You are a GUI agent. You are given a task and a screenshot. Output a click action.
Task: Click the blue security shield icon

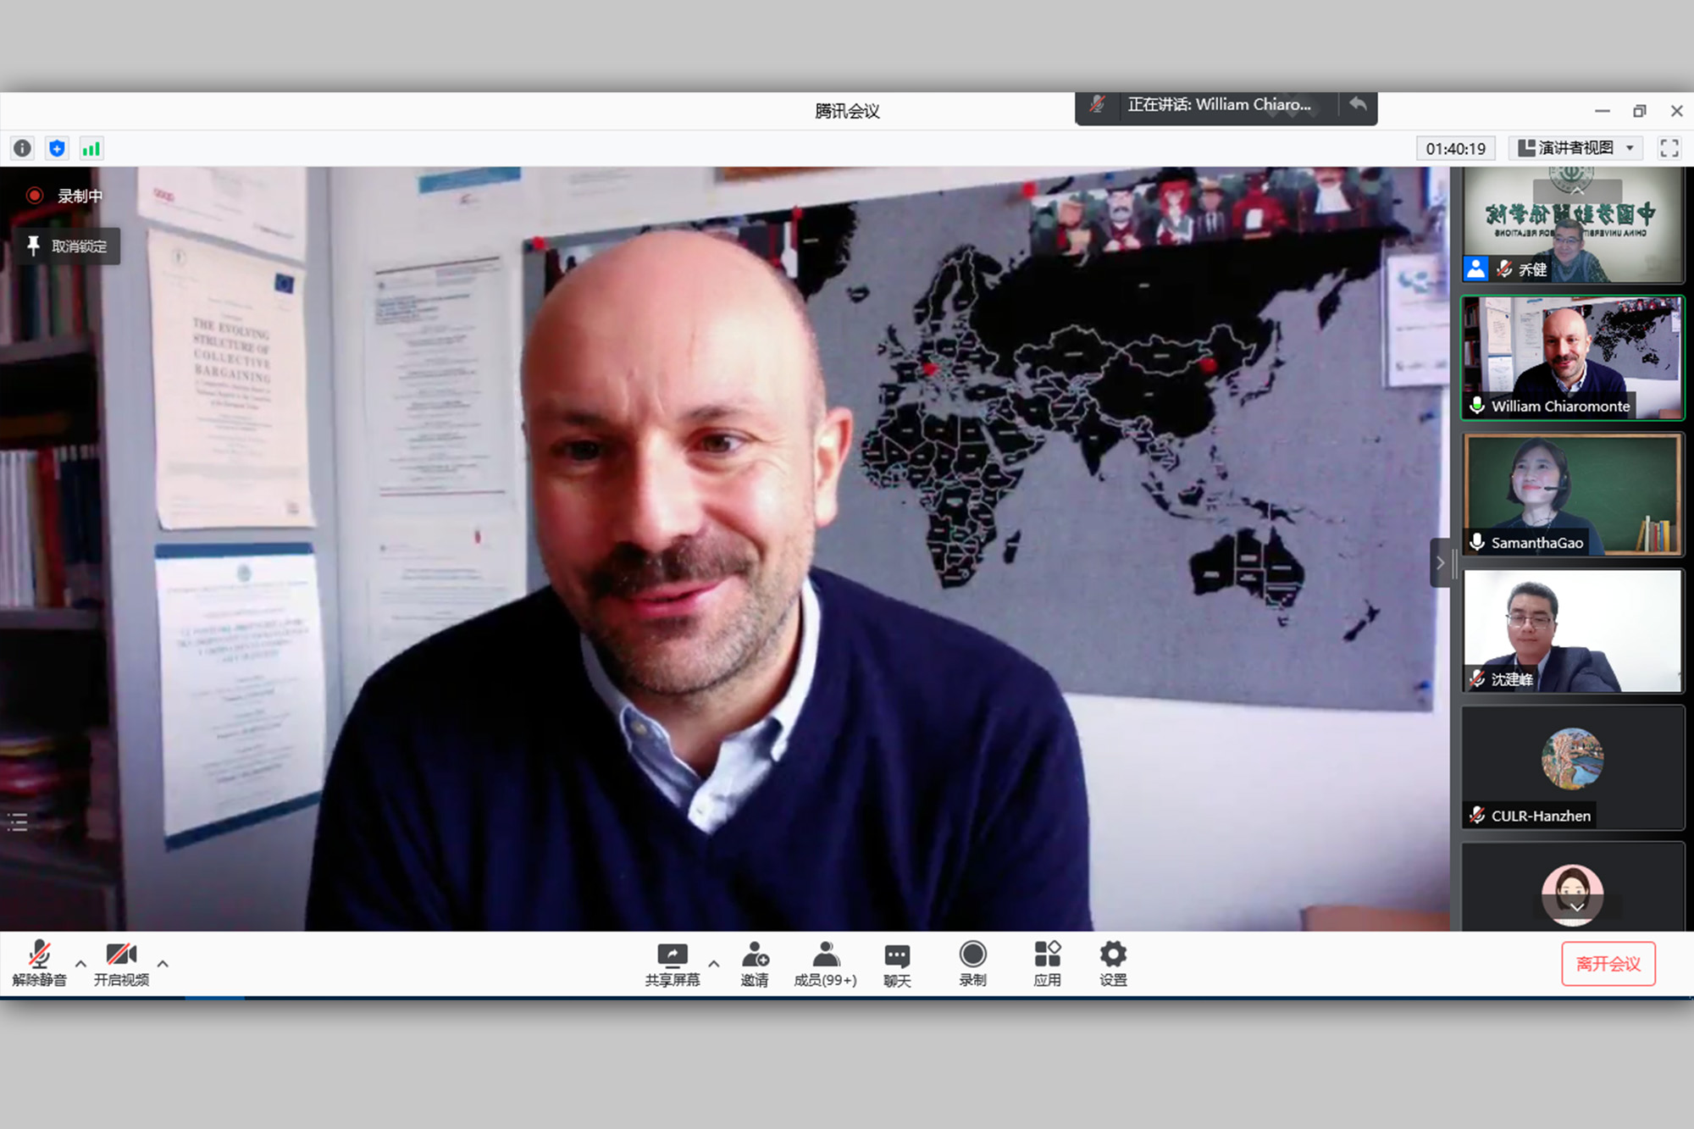point(57,149)
